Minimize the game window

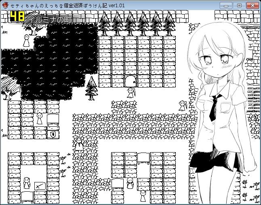click(x=226, y=6)
